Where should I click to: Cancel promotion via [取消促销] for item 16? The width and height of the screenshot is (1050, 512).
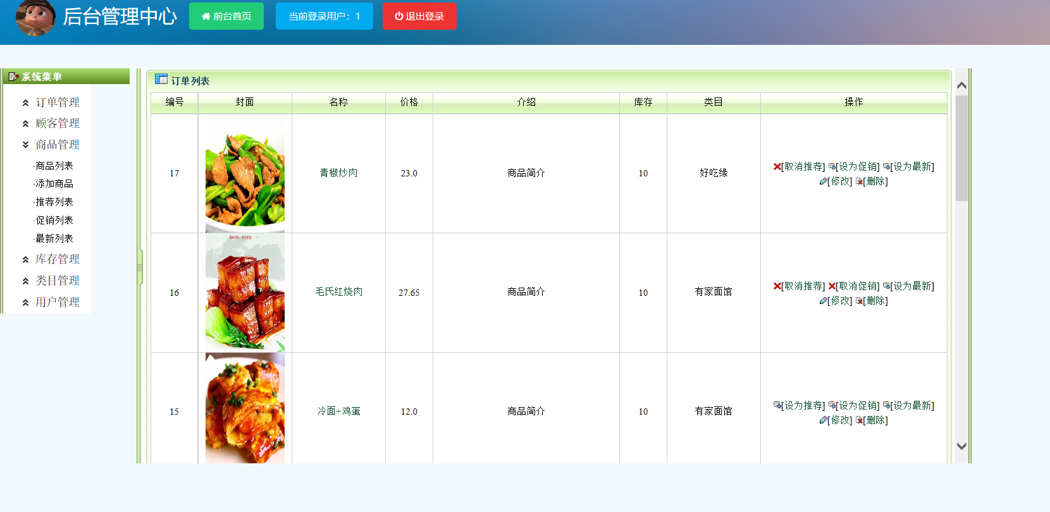[x=858, y=286]
